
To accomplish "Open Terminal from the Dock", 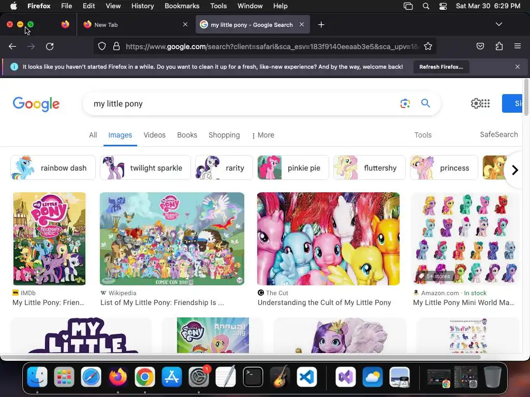I will pos(253,377).
